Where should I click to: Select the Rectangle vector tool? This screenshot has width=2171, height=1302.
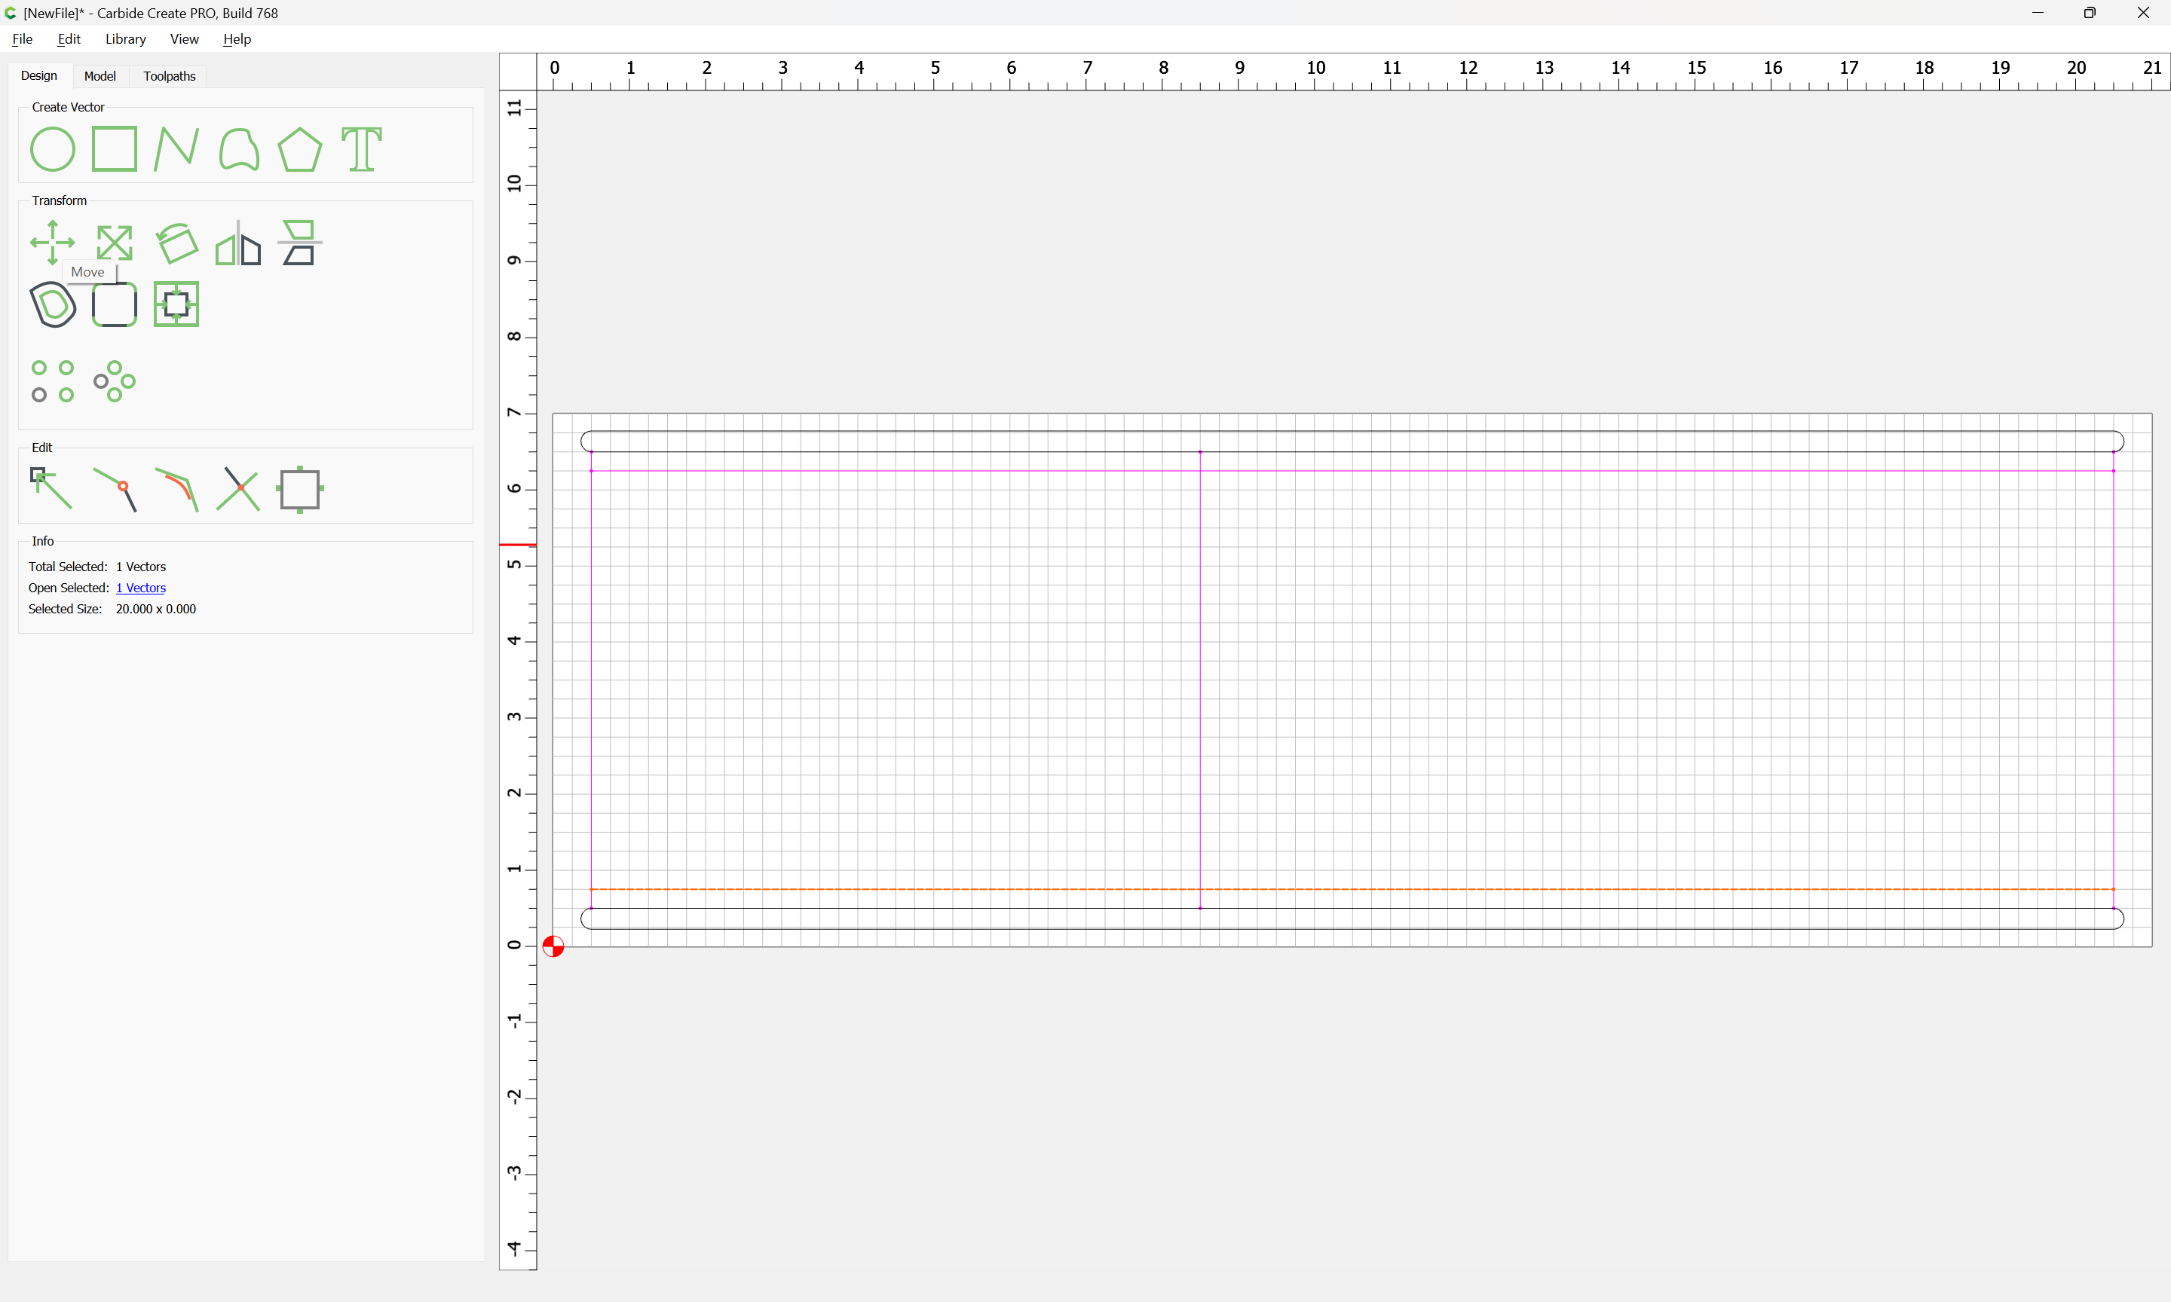(114, 149)
